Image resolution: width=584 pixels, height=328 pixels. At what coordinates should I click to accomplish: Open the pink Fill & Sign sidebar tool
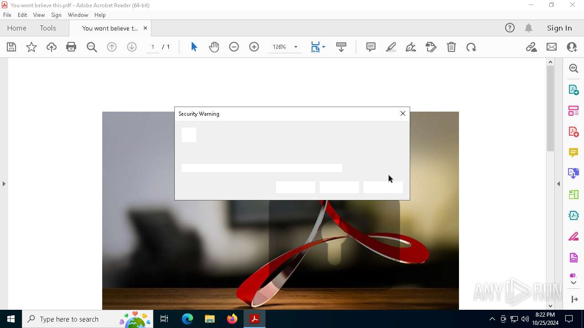(x=574, y=236)
